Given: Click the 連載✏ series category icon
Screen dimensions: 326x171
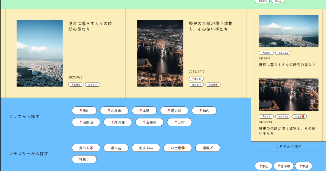Looking at the screenshot, I should pos(208,148).
